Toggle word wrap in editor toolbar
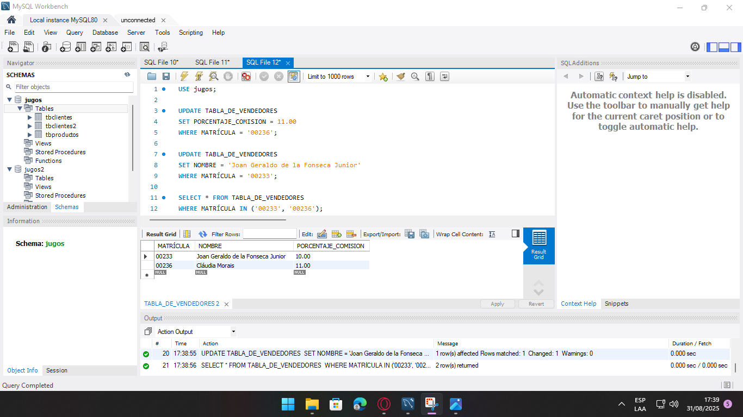This screenshot has width=743, height=417. coord(444,77)
